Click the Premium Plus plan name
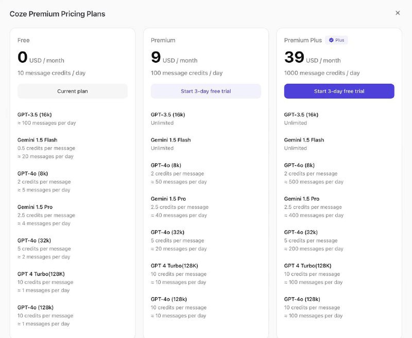 [x=303, y=40]
